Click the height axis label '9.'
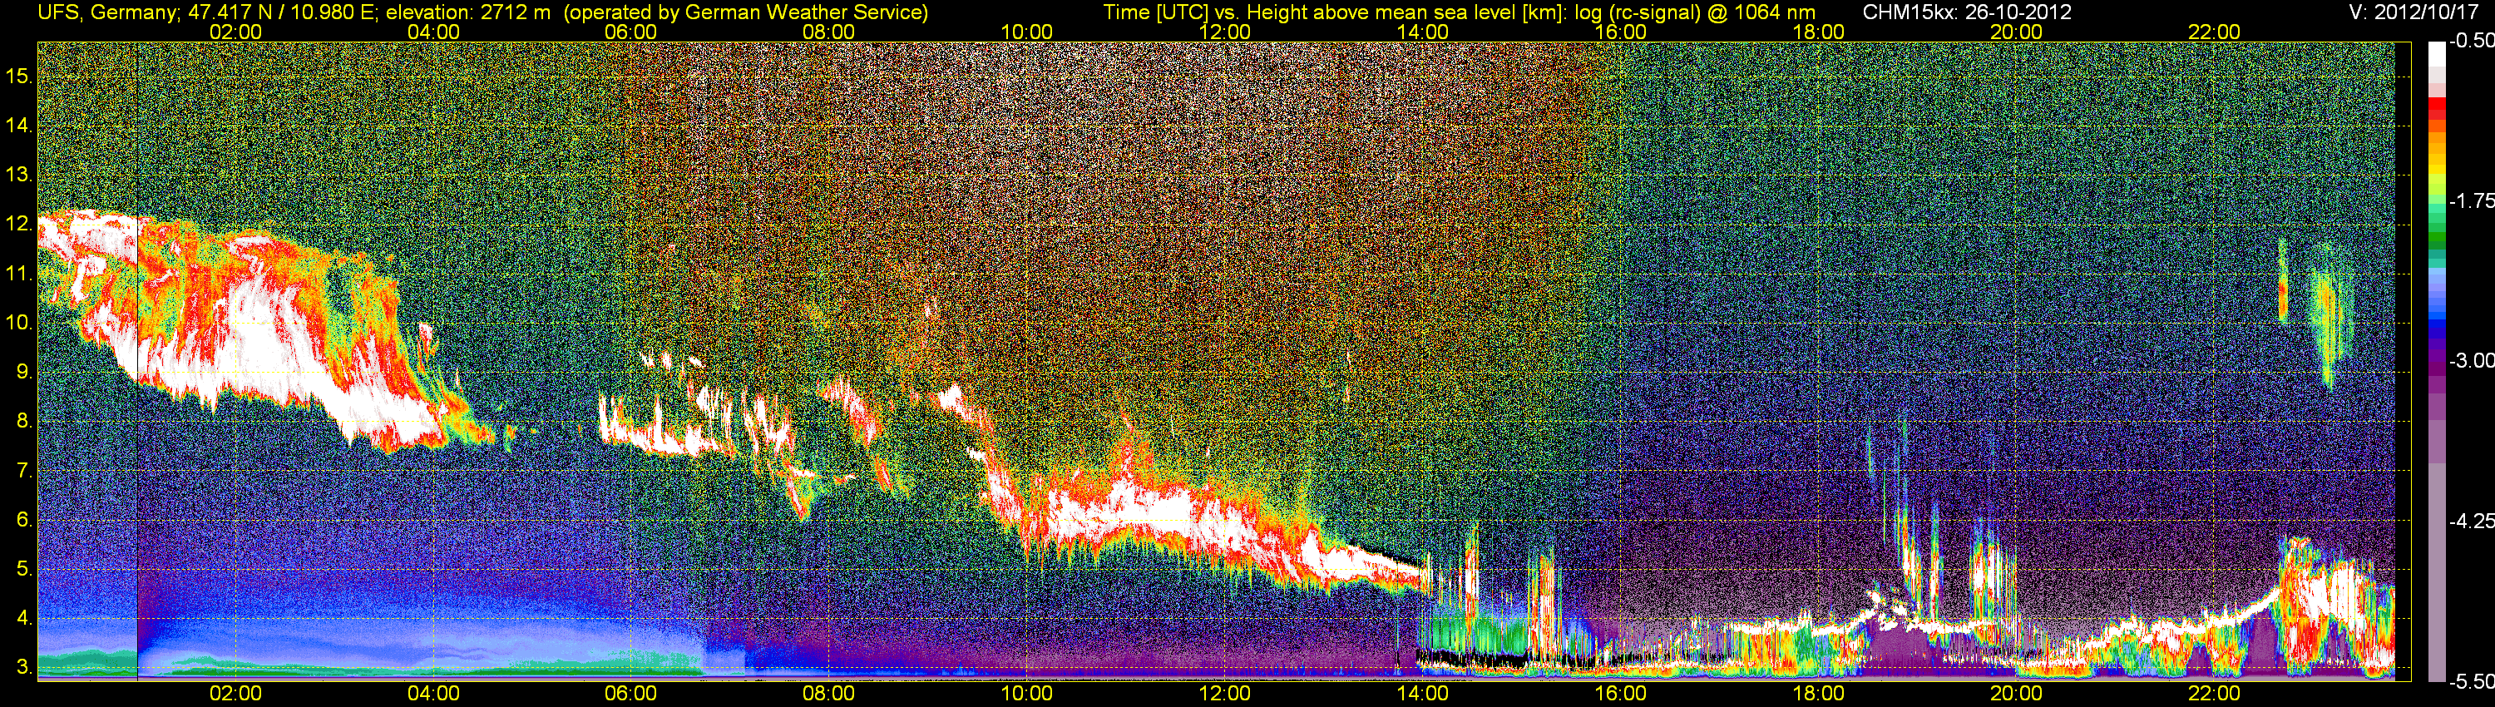Image resolution: width=2495 pixels, height=707 pixels. tap(24, 371)
